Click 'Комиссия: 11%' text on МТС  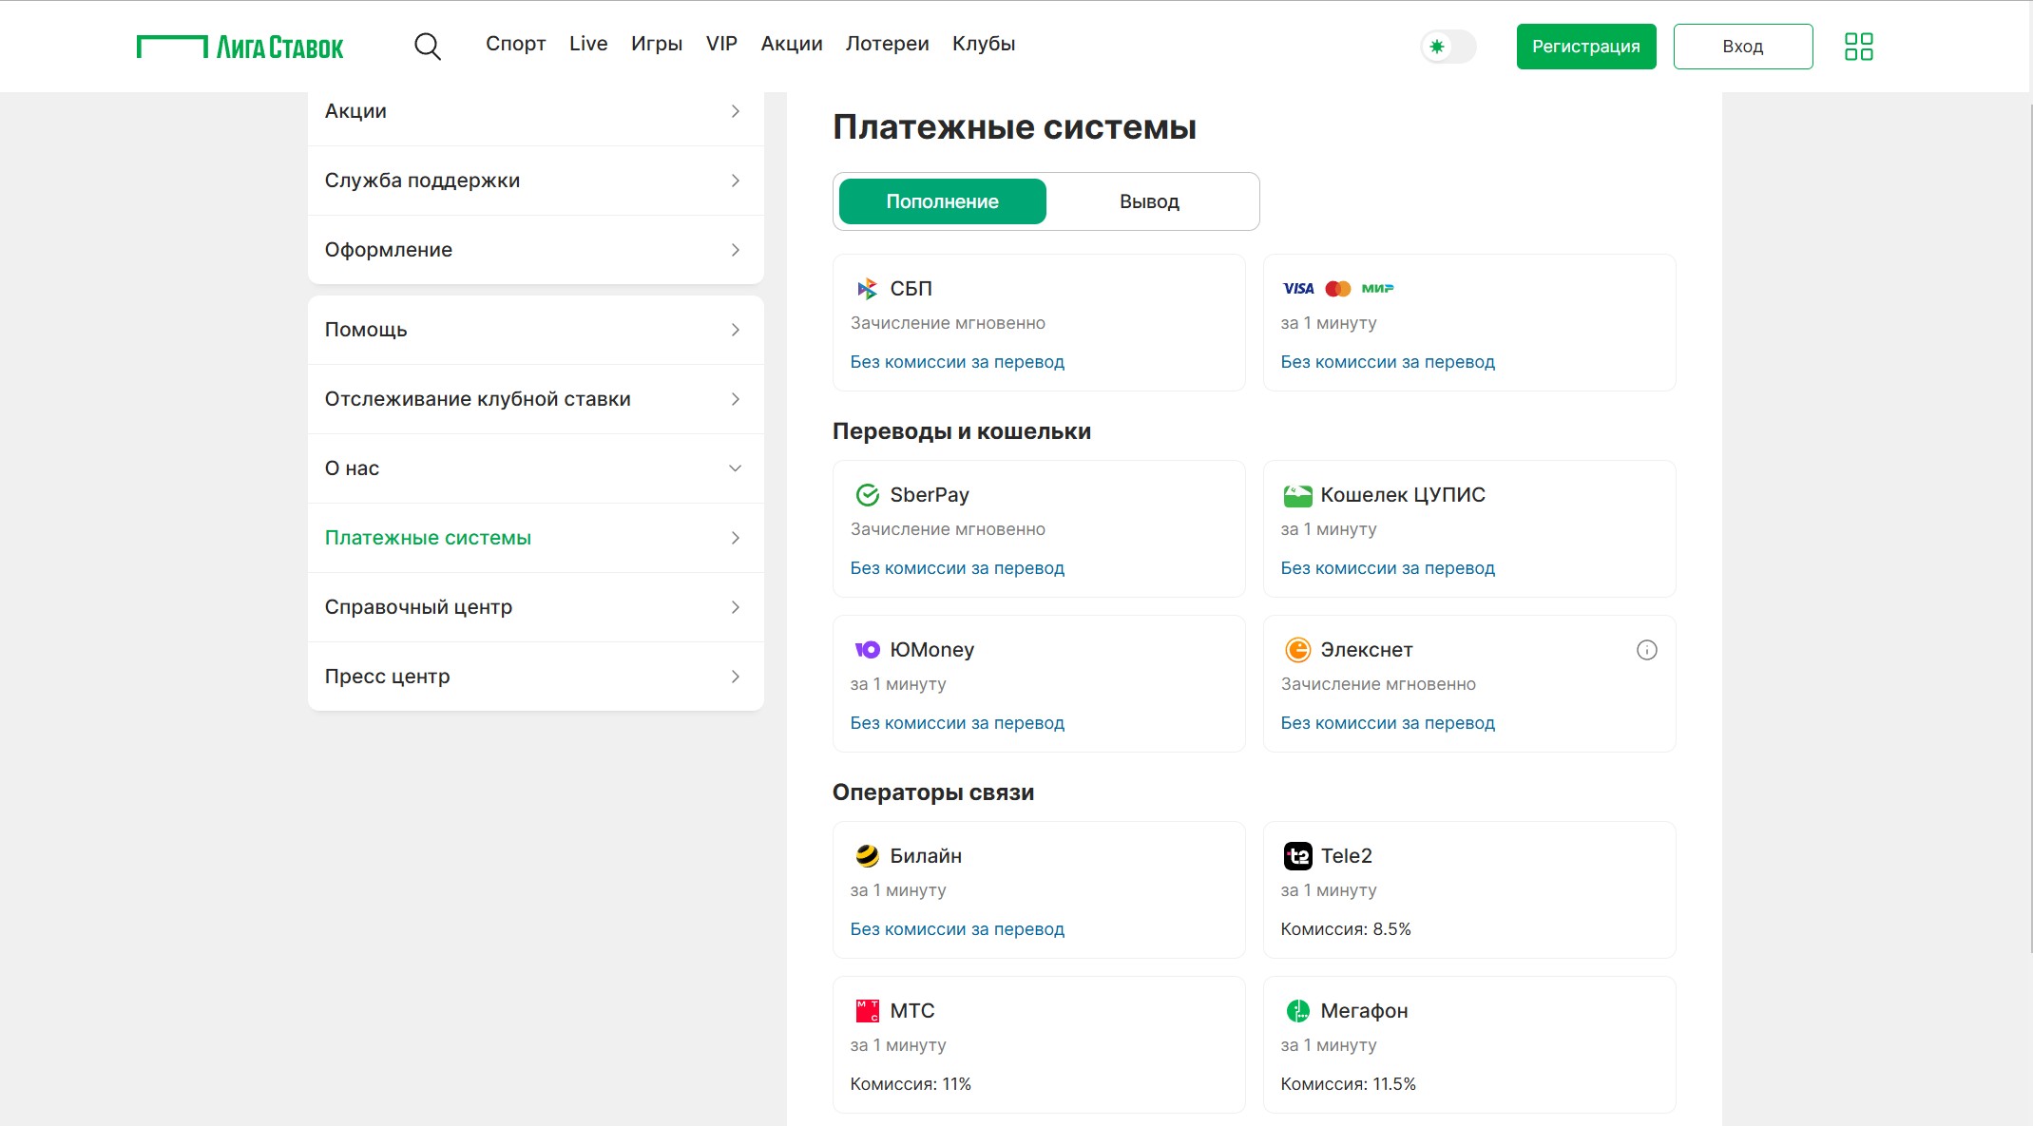(x=910, y=1084)
